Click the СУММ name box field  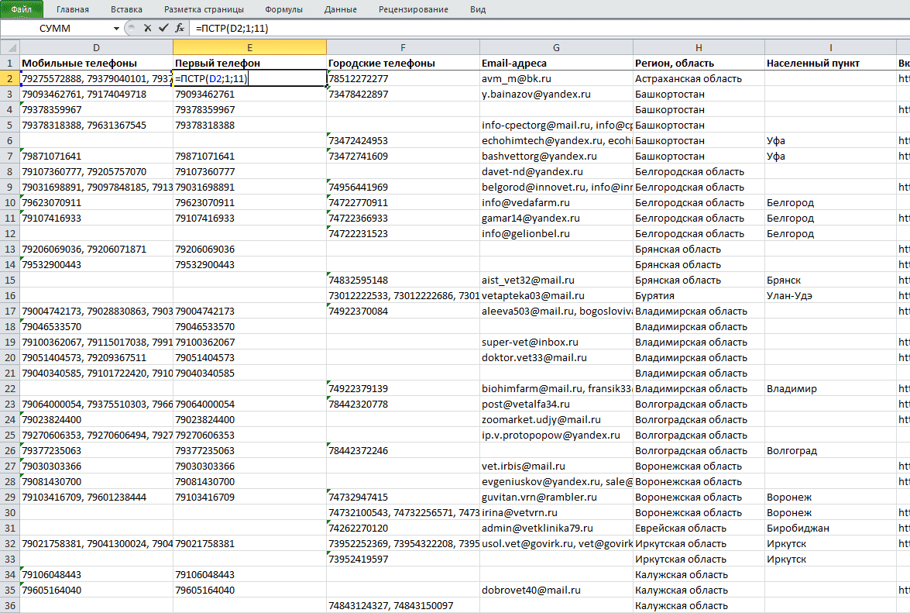coord(56,29)
